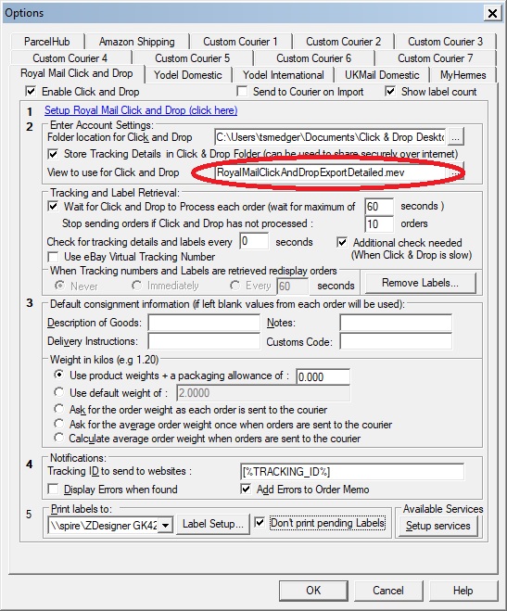507x611 pixels.
Task: Open the Custom Courier 4 tab
Action: point(70,58)
